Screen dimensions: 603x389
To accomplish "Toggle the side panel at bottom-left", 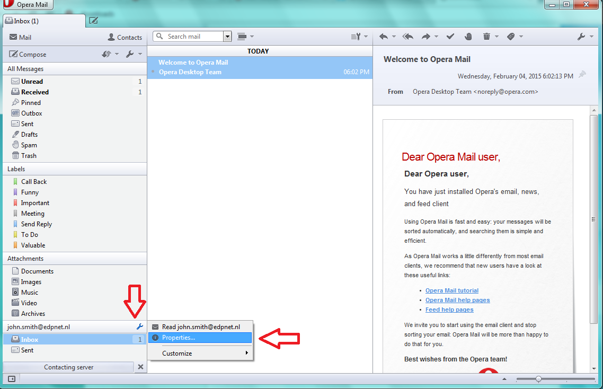I will tap(12, 379).
